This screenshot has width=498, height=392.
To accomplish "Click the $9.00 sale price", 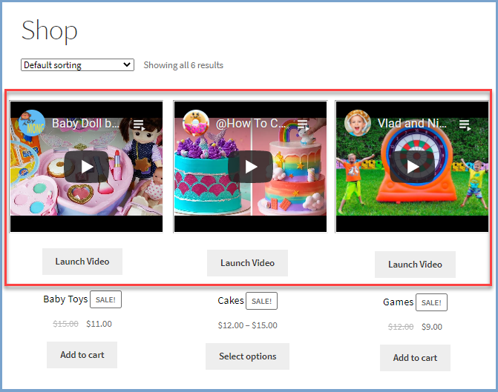I will click(x=432, y=327).
